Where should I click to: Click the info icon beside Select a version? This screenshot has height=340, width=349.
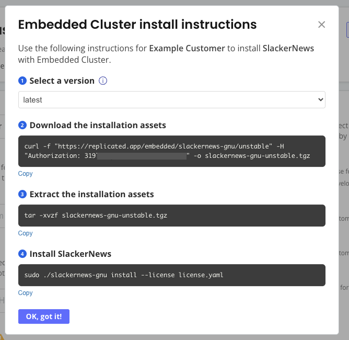click(103, 81)
